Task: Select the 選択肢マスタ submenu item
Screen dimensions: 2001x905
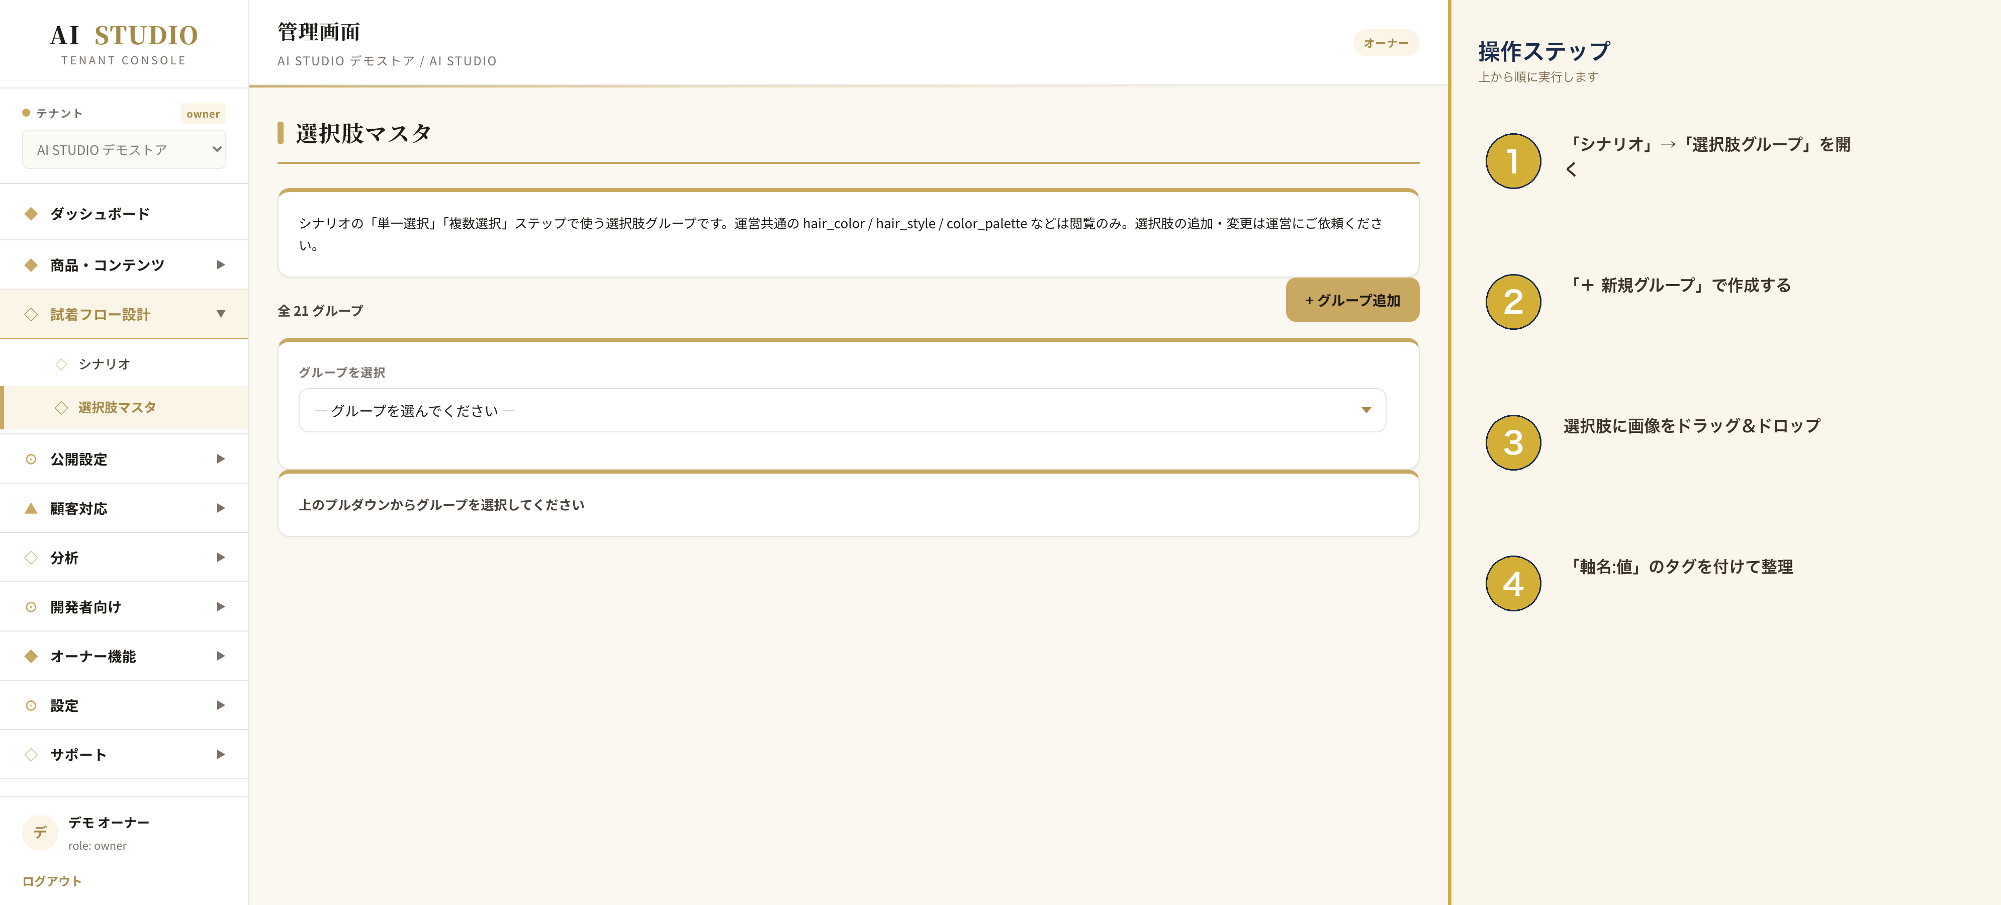Action: [x=124, y=408]
